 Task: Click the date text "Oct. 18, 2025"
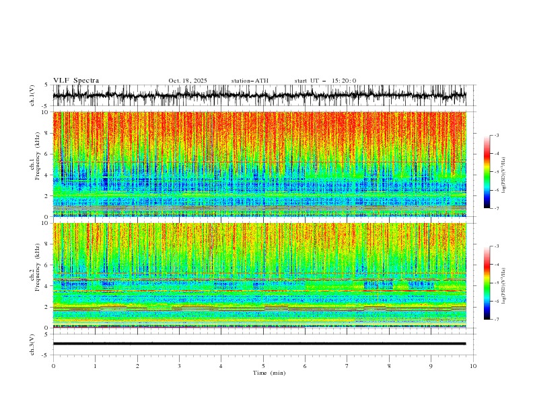tap(188, 81)
